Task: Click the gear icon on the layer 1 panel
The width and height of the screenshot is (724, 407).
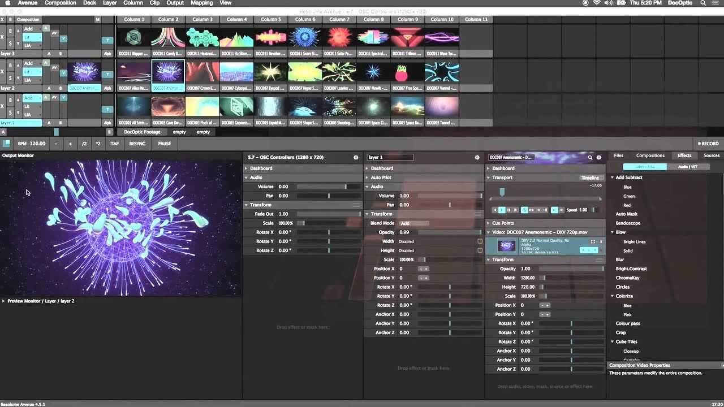Action: tap(477, 157)
